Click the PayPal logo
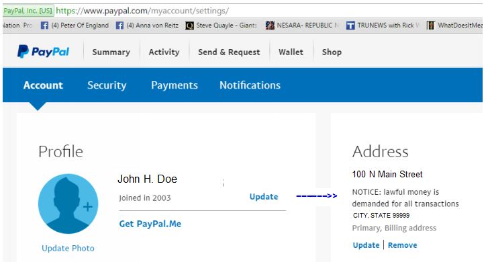490x262 pixels. click(x=43, y=52)
